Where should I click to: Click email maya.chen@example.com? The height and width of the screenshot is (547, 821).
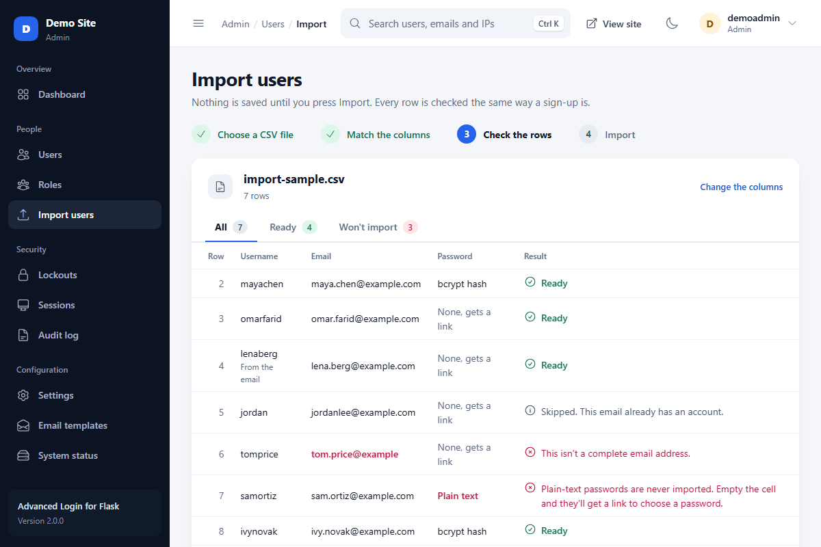pyautogui.click(x=366, y=284)
